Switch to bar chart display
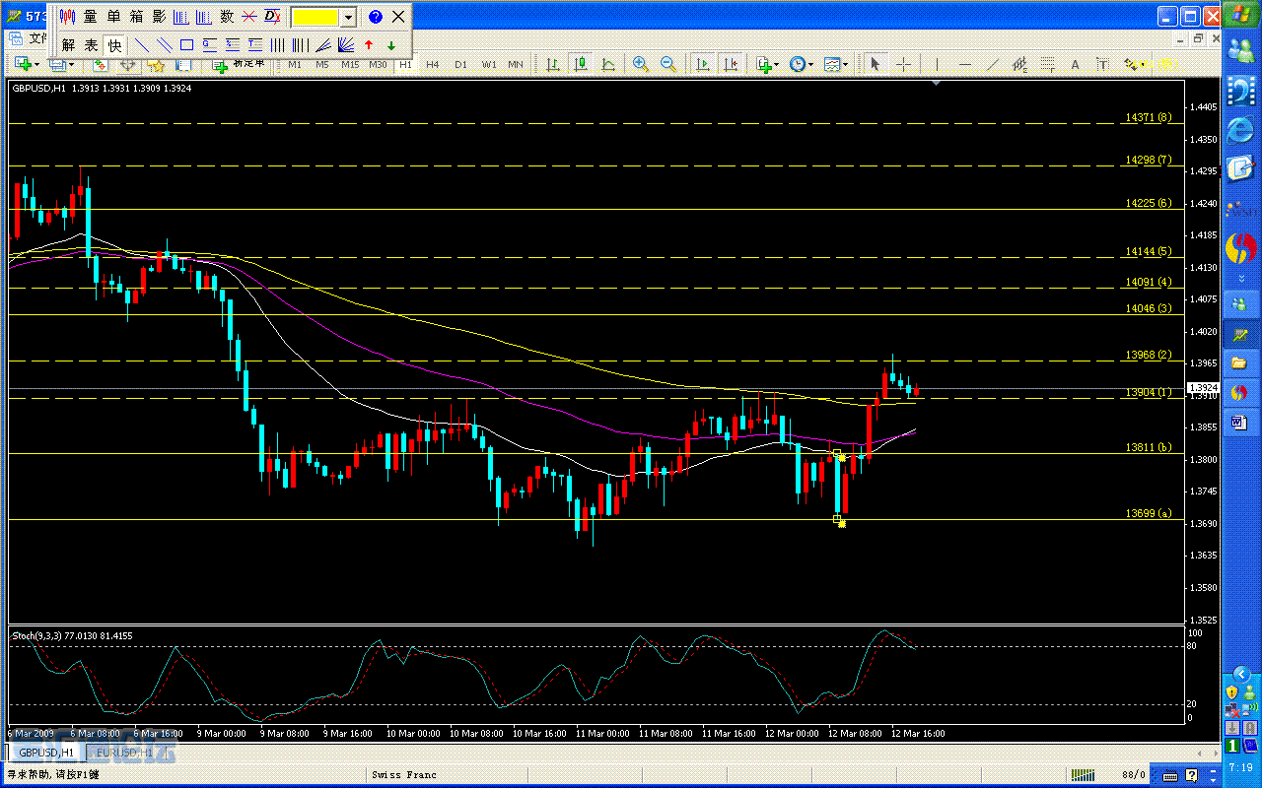This screenshot has height=788, width=1262. 553,65
